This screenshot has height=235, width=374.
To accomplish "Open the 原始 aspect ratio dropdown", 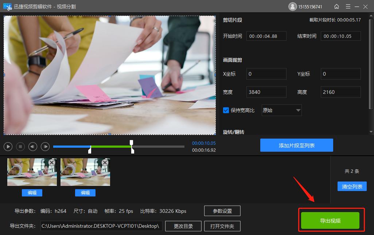I will [281, 110].
